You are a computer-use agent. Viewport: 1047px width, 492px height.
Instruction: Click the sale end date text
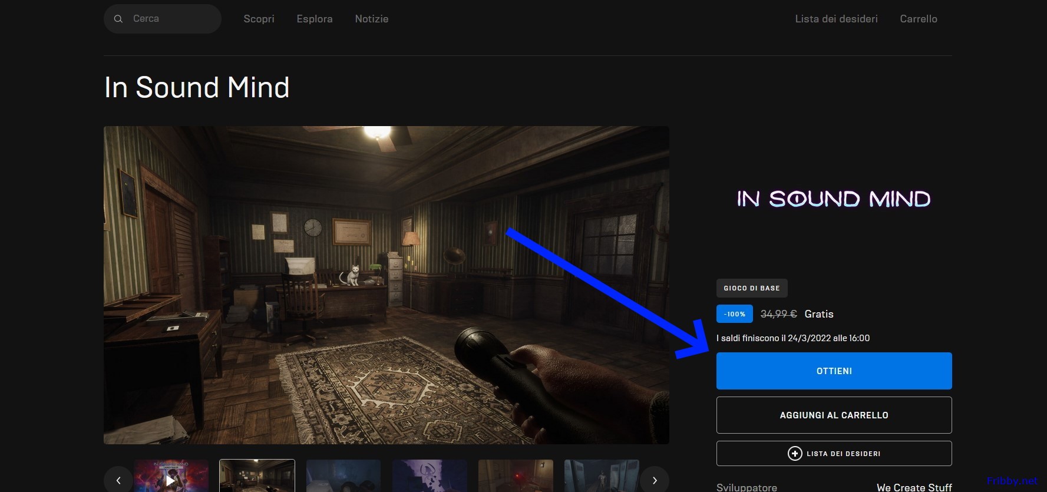coord(793,338)
